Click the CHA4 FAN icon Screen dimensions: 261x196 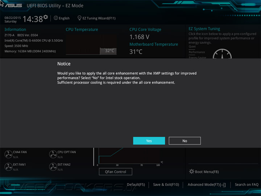[x=8, y=154]
